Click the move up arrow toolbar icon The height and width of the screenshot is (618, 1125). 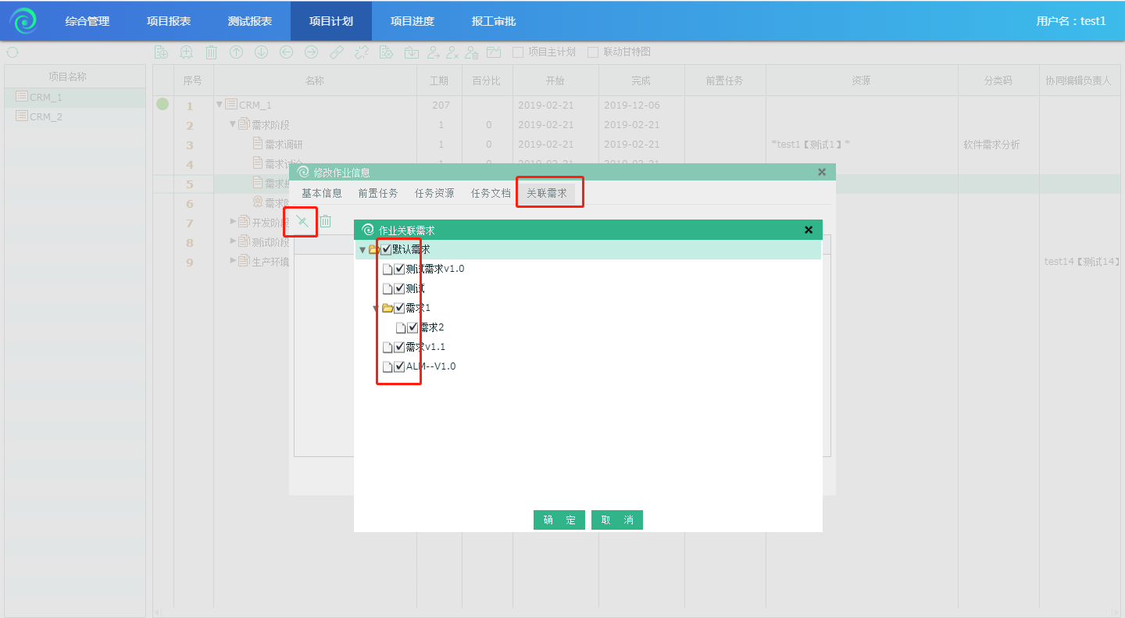[236, 52]
